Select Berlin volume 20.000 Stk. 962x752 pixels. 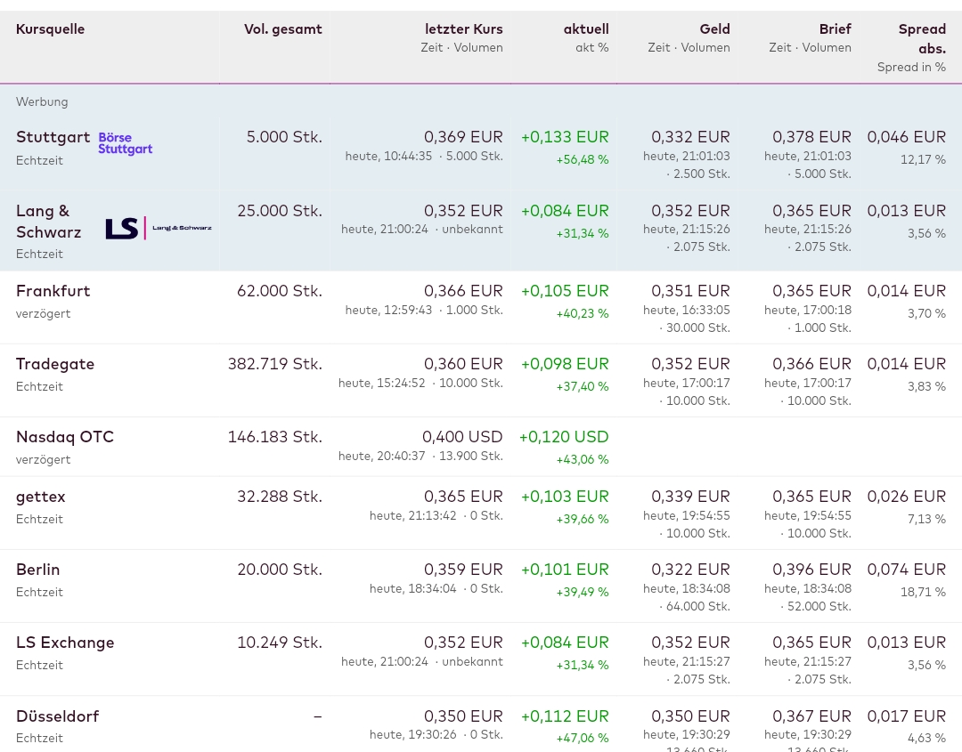point(280,570)
